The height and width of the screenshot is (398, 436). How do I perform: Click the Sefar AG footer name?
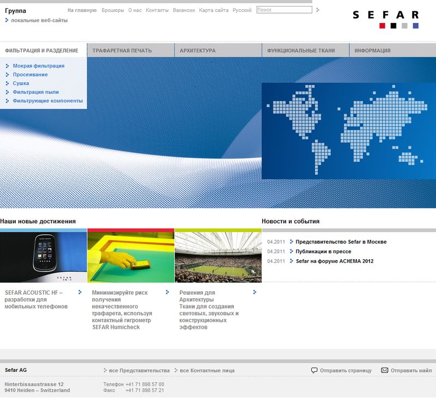[16, 370]
